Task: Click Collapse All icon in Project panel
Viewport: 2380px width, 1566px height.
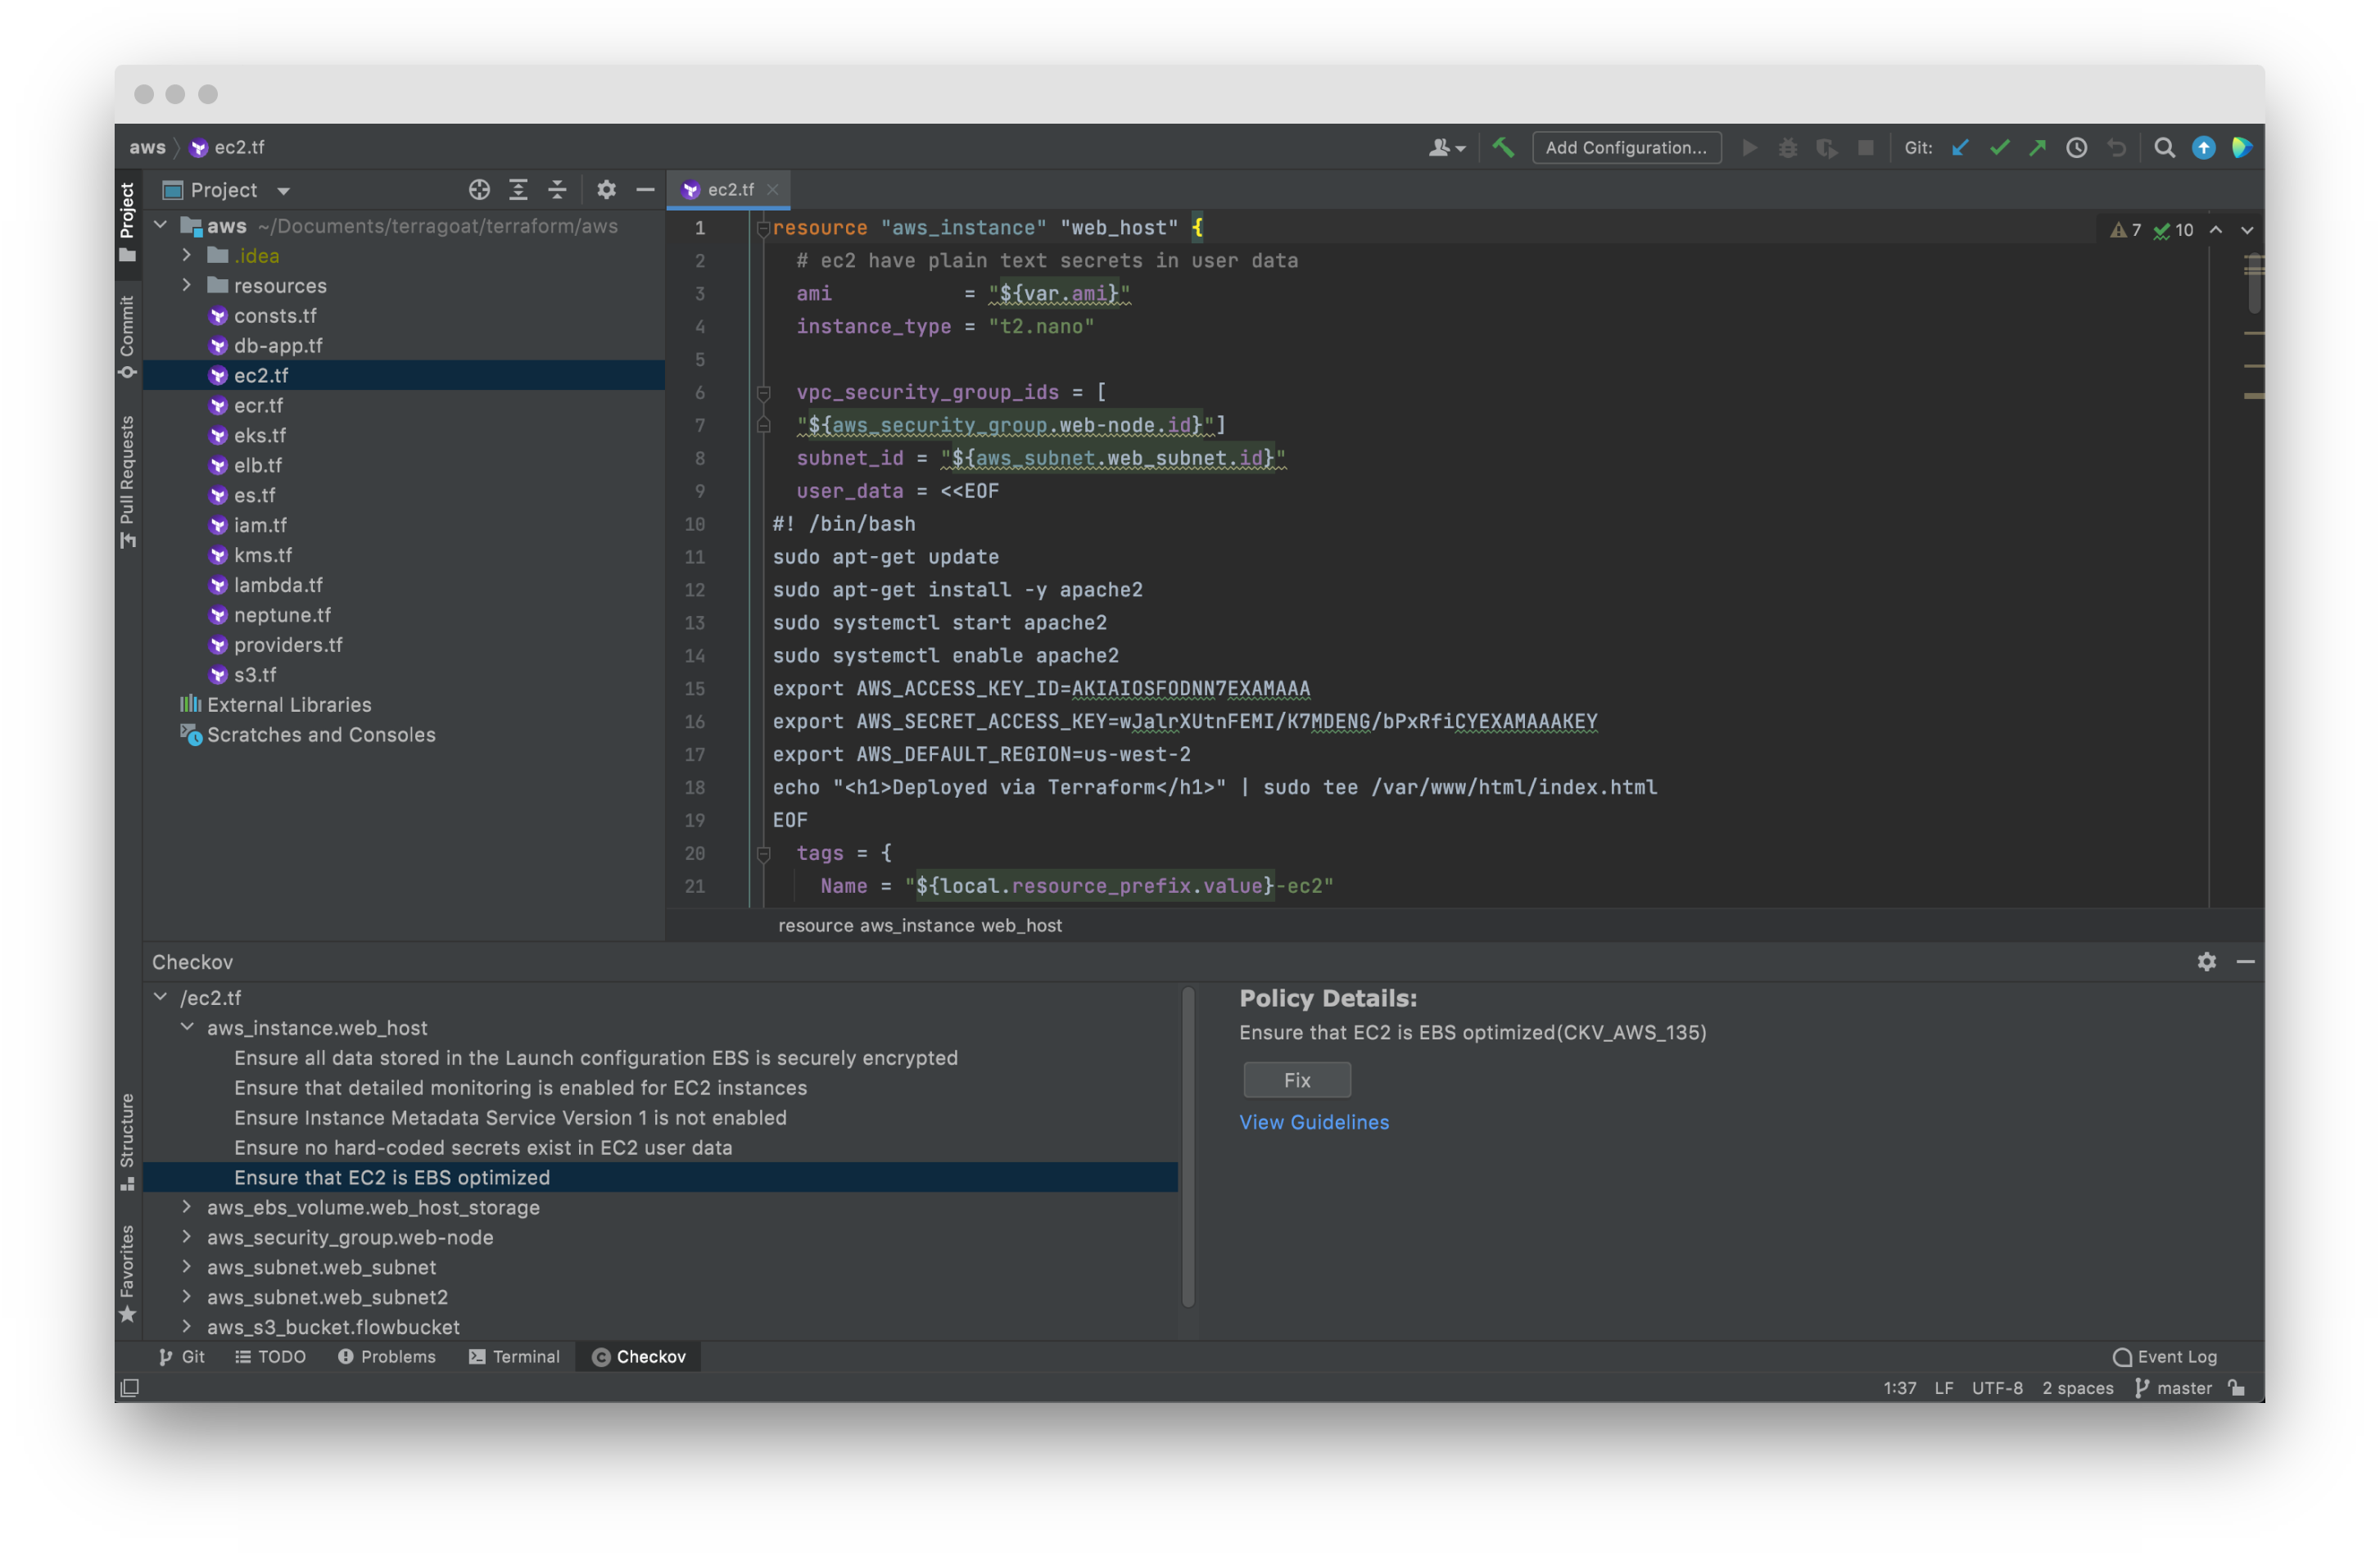Action: [x=557, y=190]
